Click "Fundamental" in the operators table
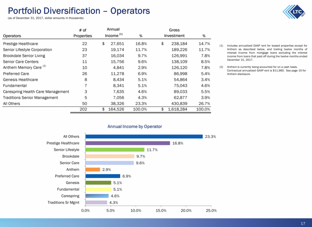312x227 pixels. [x=15, y=86]
